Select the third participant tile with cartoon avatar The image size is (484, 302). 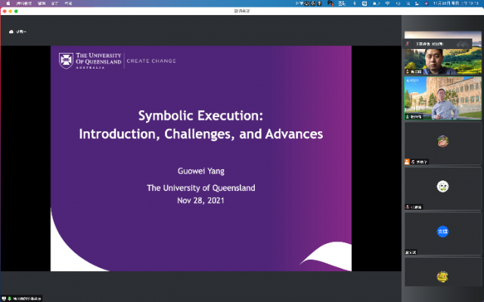tap(442, 142)
